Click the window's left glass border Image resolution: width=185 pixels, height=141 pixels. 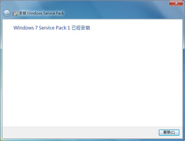(x=1, y=77)
